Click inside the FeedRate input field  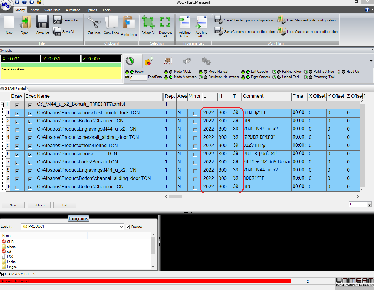(x=138, y=77)
